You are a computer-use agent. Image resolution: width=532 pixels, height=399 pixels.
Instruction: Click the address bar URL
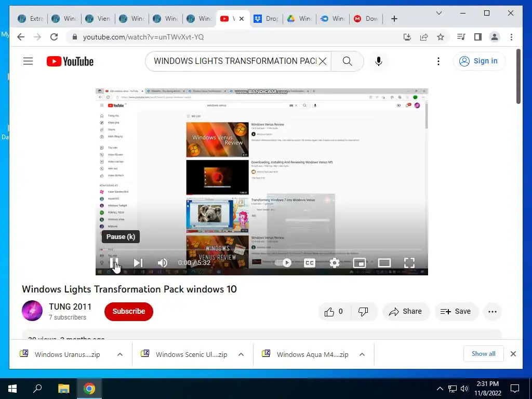[x=143, y=37]
